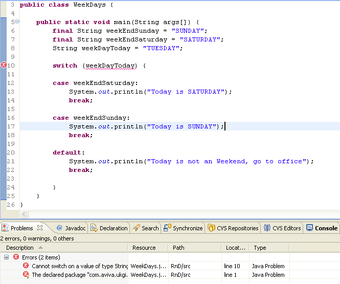
Task: Click 'Java Problem' type cell for line 10 error
Action: [268, 266]
